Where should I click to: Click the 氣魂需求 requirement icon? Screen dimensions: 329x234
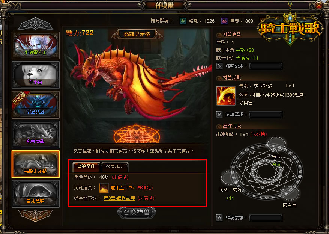(x=219, y=115)
